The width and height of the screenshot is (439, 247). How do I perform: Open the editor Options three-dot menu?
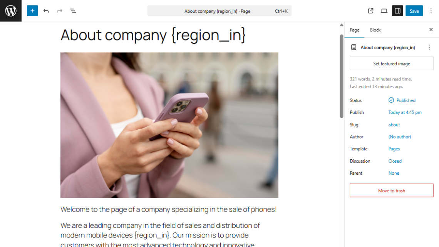click(431, 11)
